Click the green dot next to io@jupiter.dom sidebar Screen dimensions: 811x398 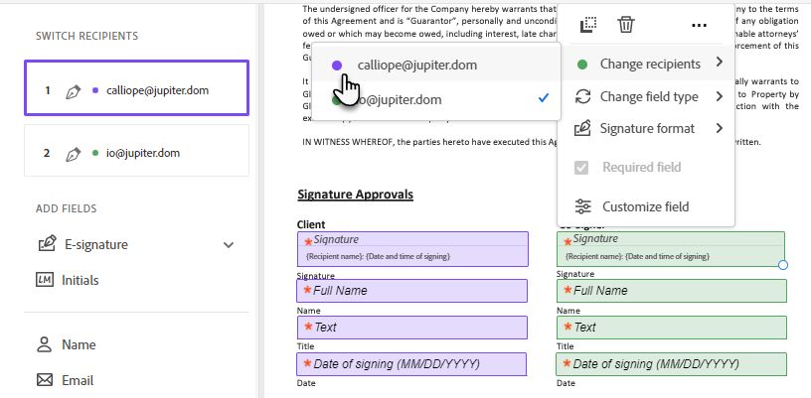pos(95,153)
